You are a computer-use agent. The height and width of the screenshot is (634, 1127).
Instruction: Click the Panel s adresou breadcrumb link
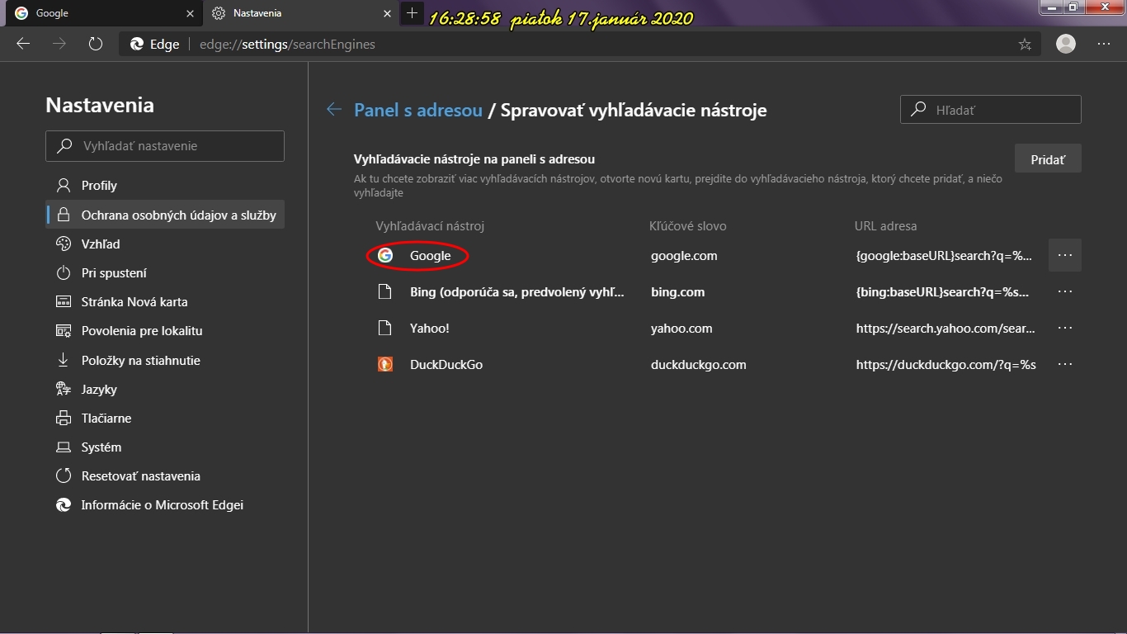pos(417,110)
